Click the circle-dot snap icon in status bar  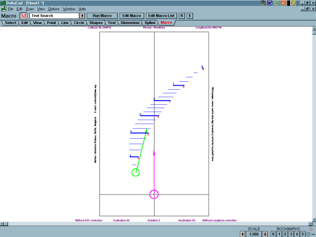308,234
